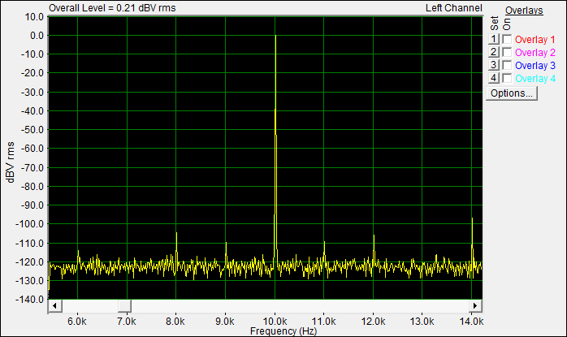Screen dimensions: 567x337
Task: Select the magenta Overlay 2 label
Action: (535, 53)
